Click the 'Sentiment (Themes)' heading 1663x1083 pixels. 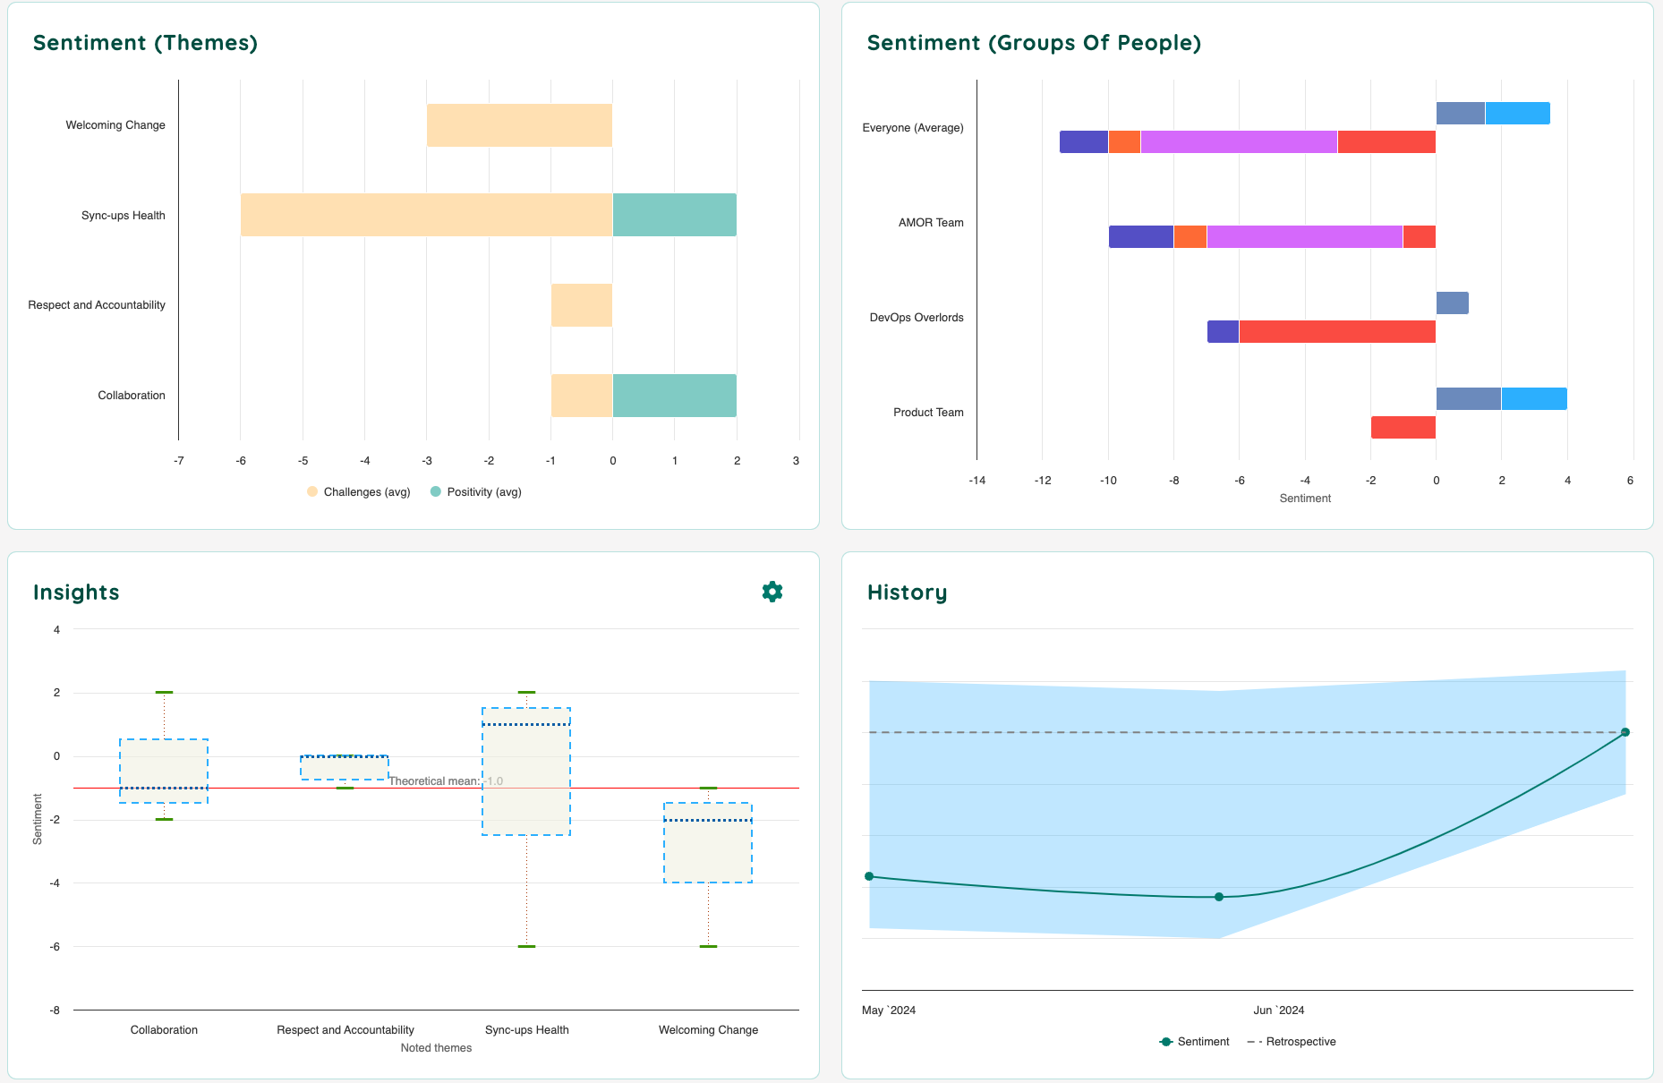[x=145, y=43]
